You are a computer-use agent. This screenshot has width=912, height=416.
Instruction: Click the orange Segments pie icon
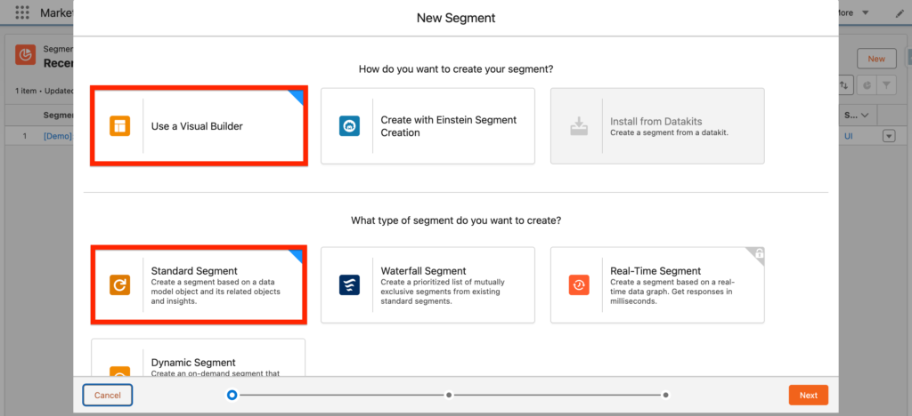click(25, 56)
